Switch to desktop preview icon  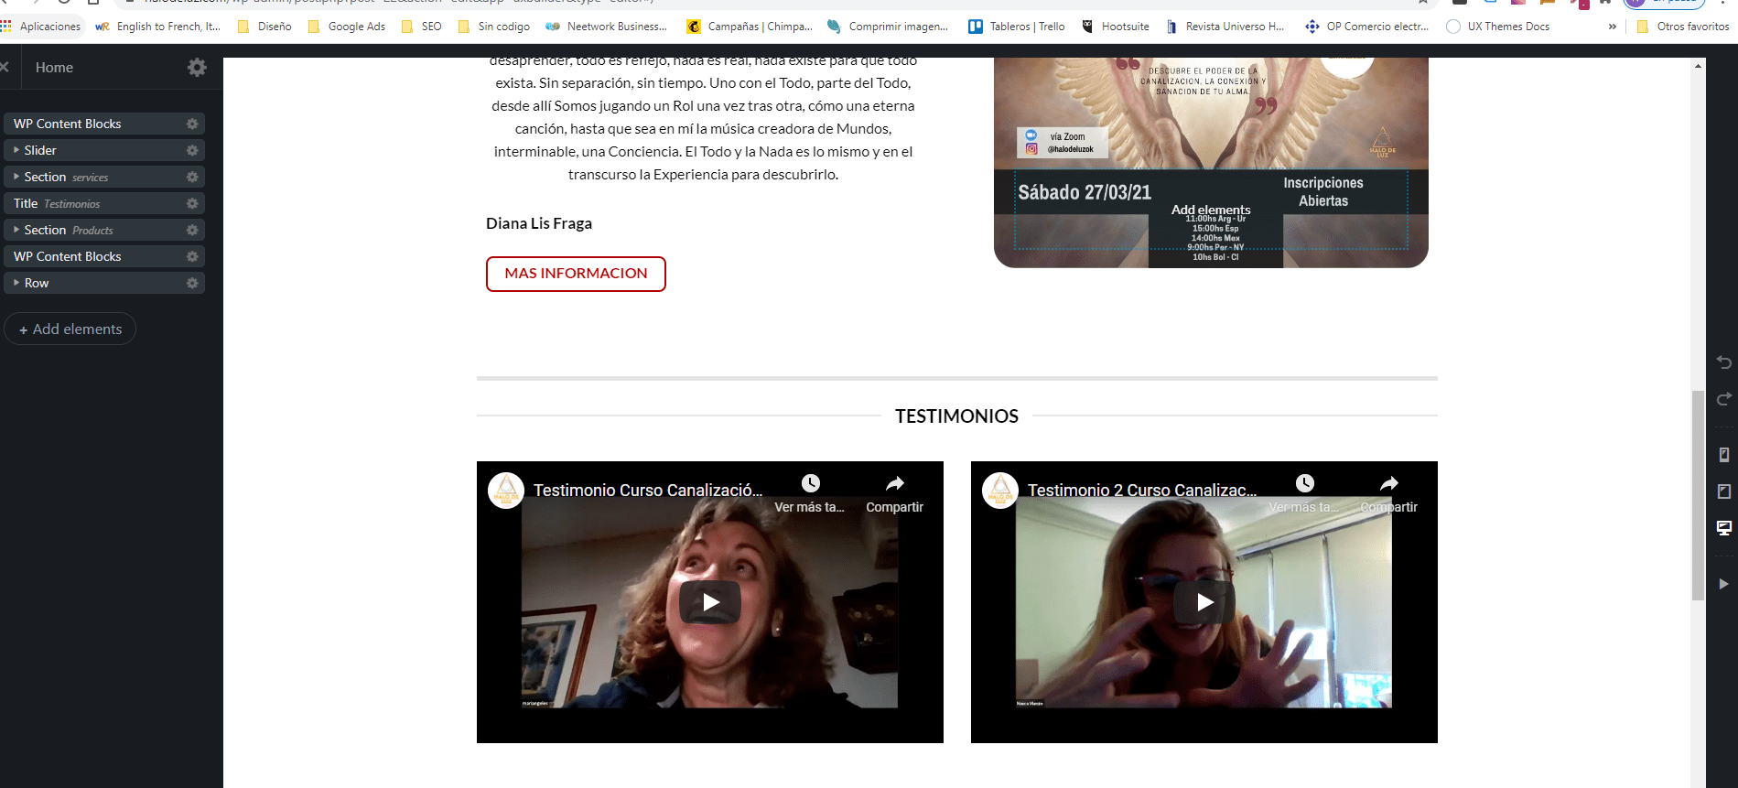coord(1724,528)
